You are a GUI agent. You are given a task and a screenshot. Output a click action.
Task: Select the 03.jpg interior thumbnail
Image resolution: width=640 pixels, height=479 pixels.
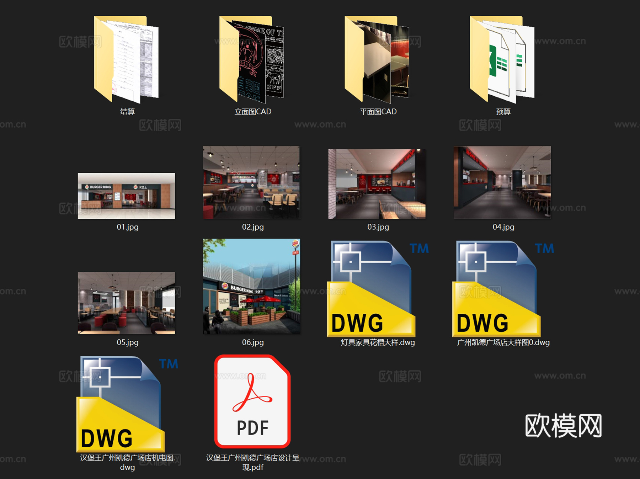tap(377, 184)
